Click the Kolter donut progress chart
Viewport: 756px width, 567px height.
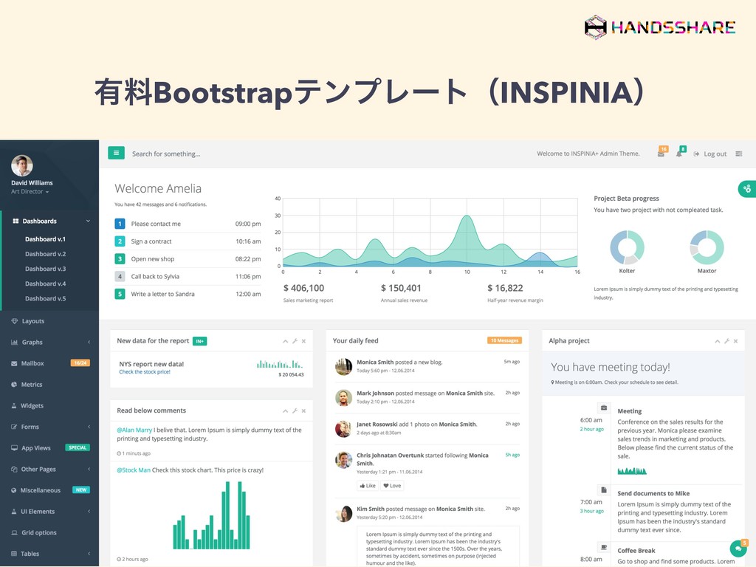point(627,247)
